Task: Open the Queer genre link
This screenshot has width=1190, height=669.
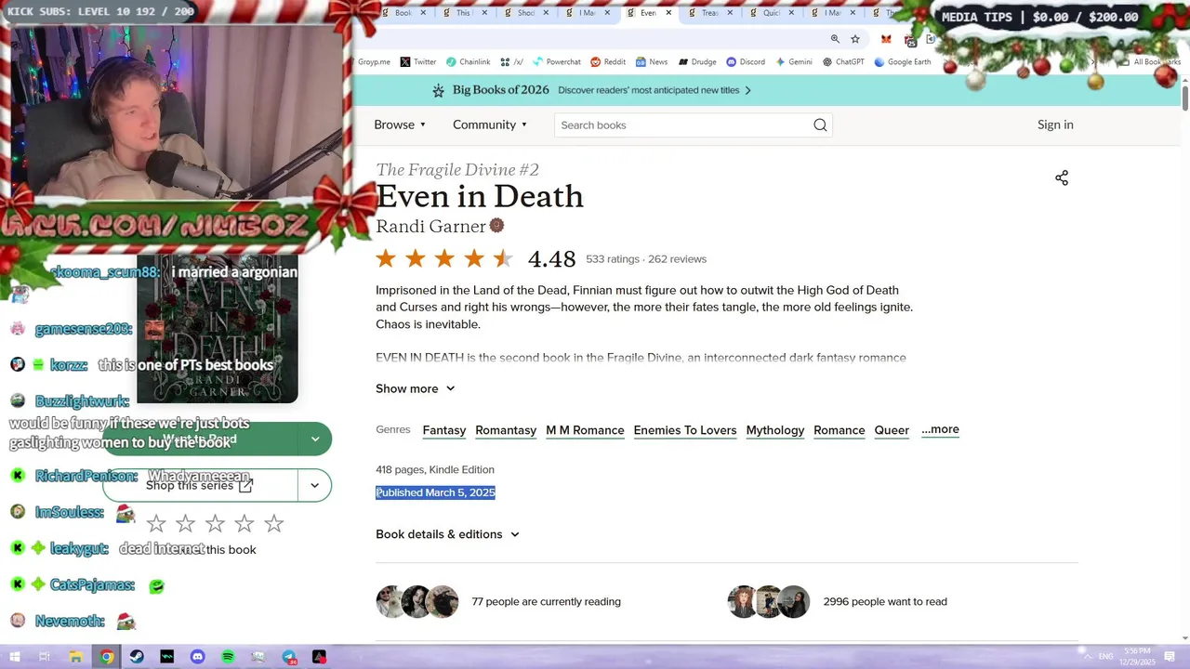Action: click(x=892, y=430)
